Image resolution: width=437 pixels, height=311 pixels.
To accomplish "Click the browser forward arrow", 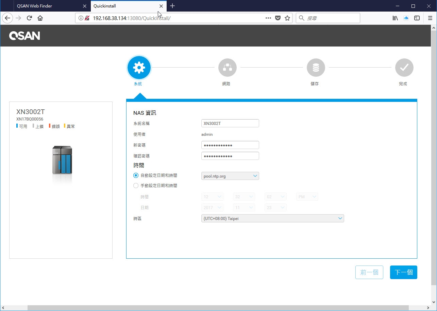I will coord(19,18).
